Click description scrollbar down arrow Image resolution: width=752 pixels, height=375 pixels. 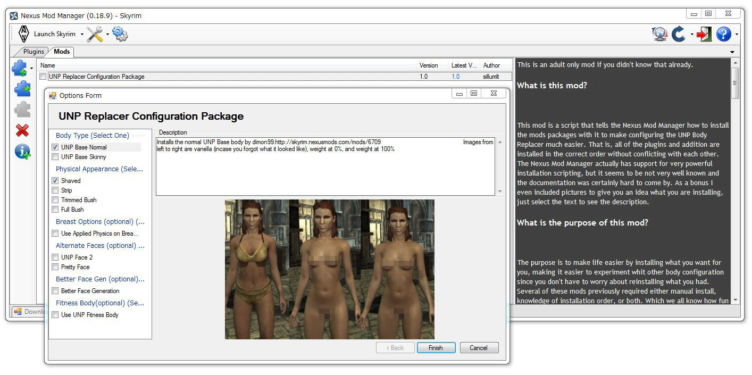click(500, 191)
